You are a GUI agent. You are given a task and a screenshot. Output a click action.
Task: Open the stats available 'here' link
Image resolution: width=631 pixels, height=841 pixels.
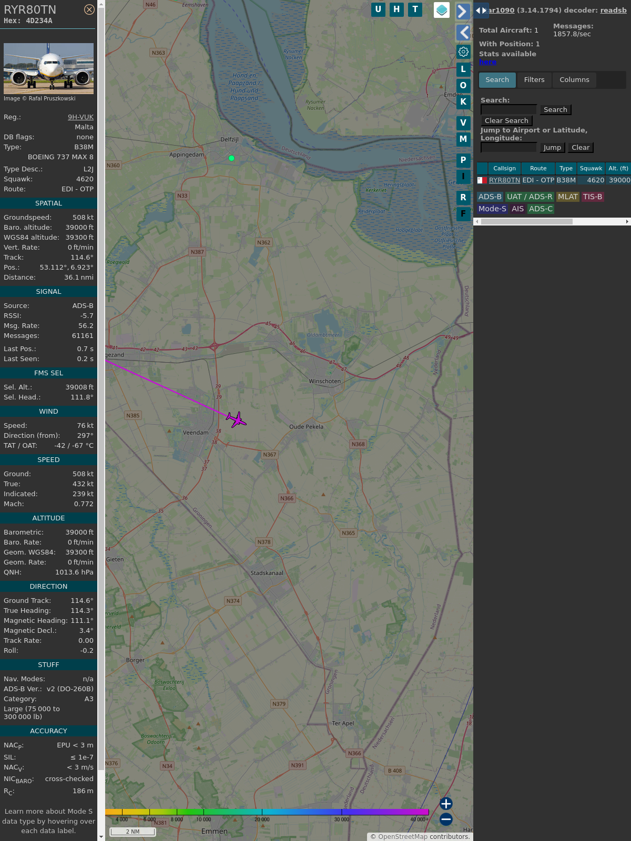[487, 61]
